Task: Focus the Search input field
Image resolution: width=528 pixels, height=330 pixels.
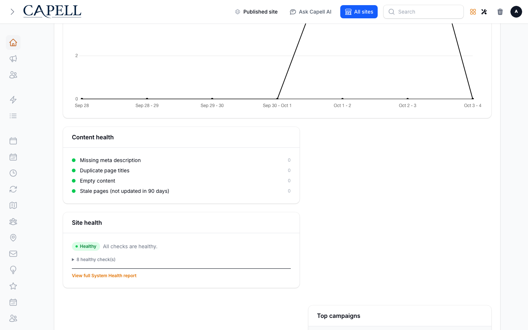Action: pos(423,12)
